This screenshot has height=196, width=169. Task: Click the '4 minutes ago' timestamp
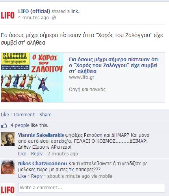tap(33, 18)
